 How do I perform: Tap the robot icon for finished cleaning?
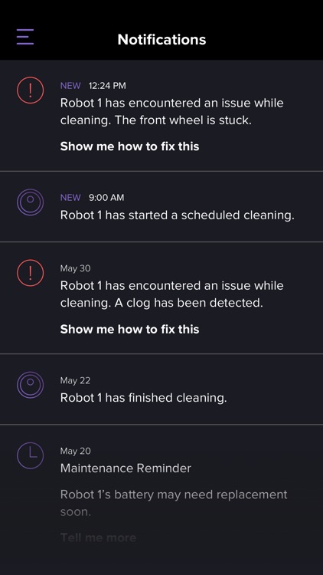click(x=31, y=385)
